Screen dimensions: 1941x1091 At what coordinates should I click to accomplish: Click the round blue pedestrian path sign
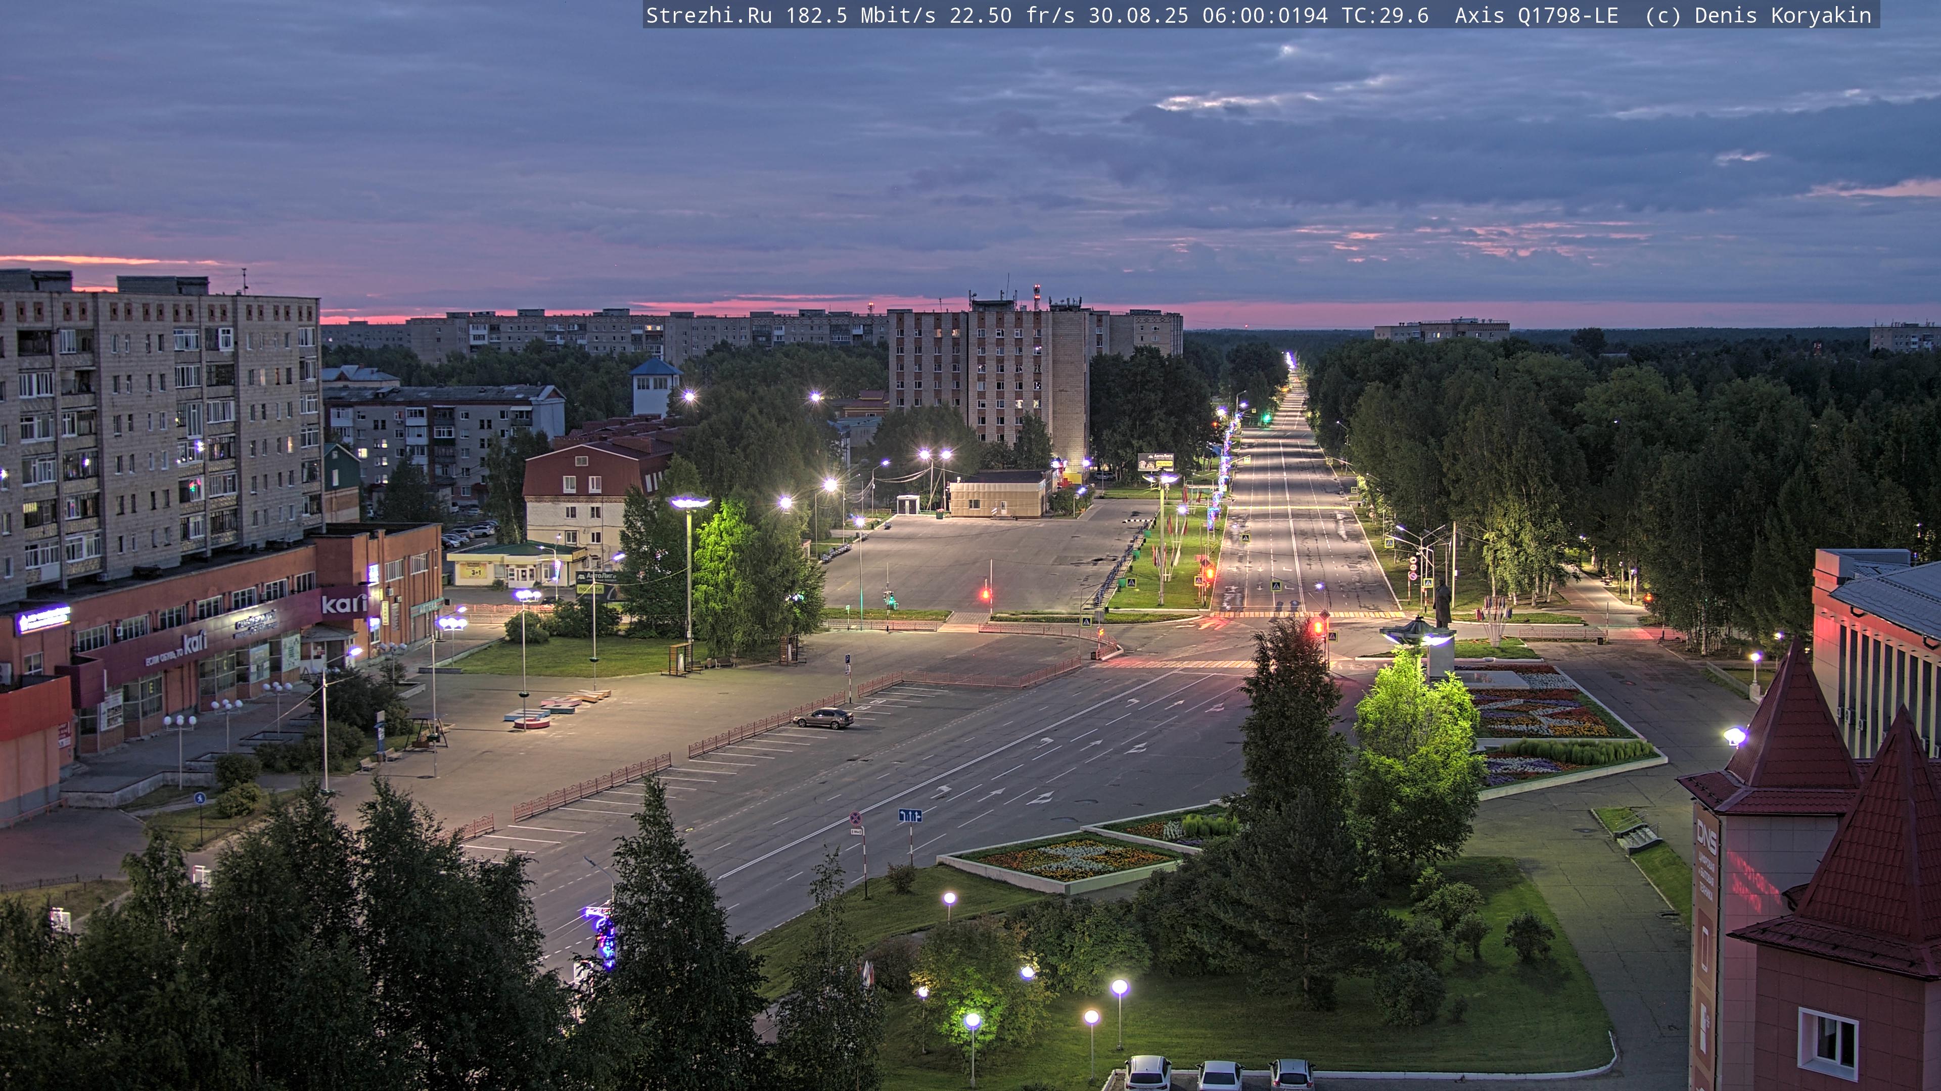pyautogui.click(x=200, y=798)
